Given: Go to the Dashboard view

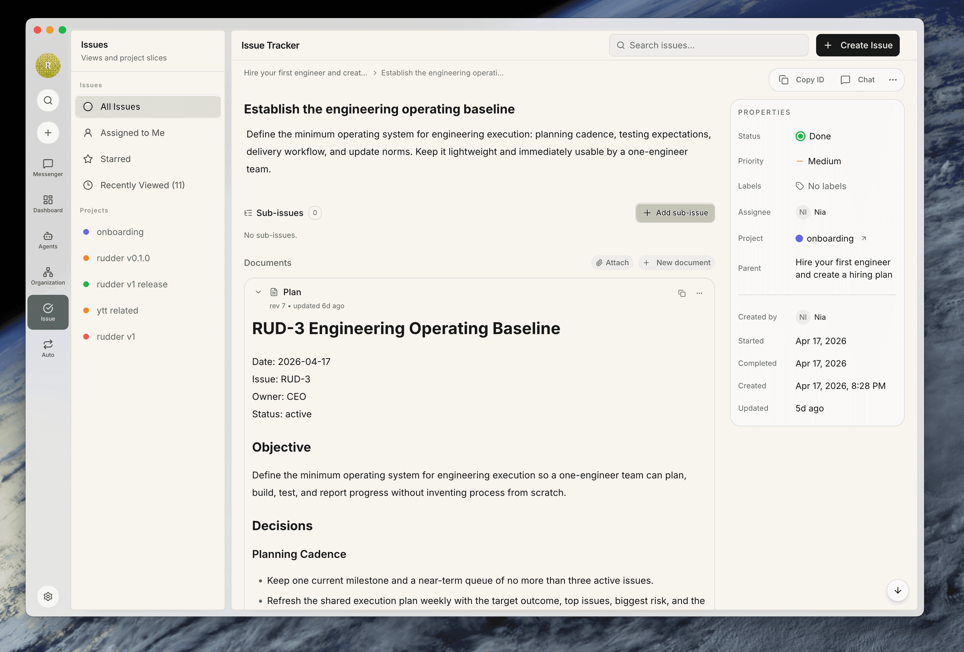Looking at the screenshot, I should coord(48,204).
